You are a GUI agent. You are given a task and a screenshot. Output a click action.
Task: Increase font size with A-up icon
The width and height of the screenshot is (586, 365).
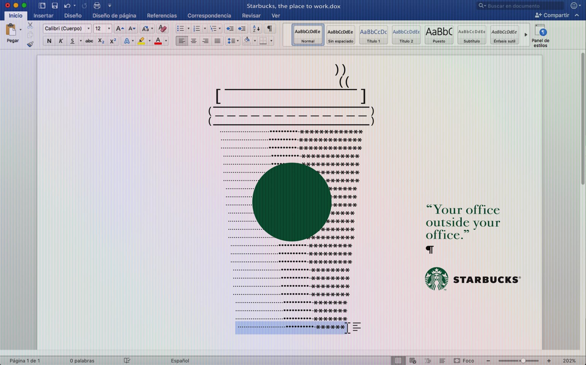click(120, 29)
